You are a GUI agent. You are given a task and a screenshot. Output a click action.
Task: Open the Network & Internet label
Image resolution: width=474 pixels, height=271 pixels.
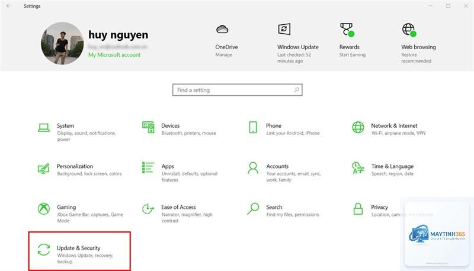click(394, 125)
